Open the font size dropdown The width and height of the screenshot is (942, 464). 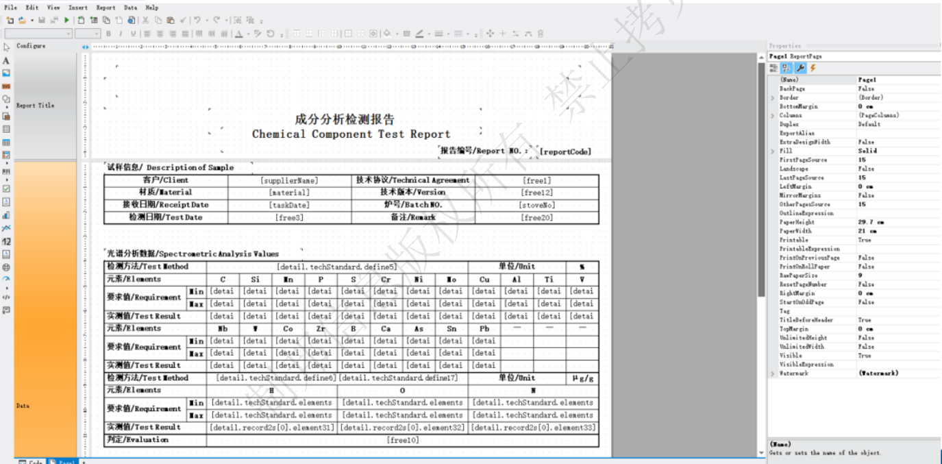point(88,34)
